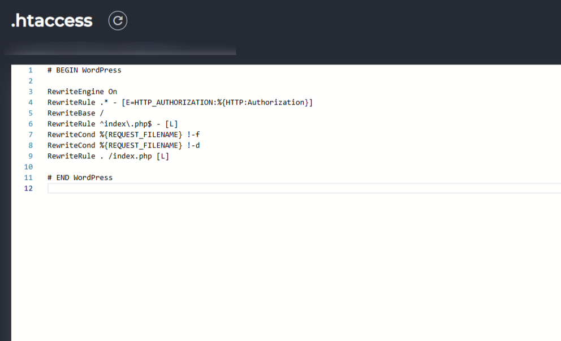561x341 pixels.
Task: Click line number 4 in the gutter
Action: [31, 102]
